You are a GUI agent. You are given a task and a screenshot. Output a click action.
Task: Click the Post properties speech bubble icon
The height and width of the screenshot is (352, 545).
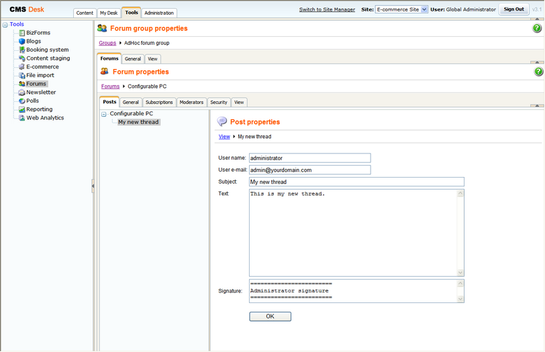[221, 121]
